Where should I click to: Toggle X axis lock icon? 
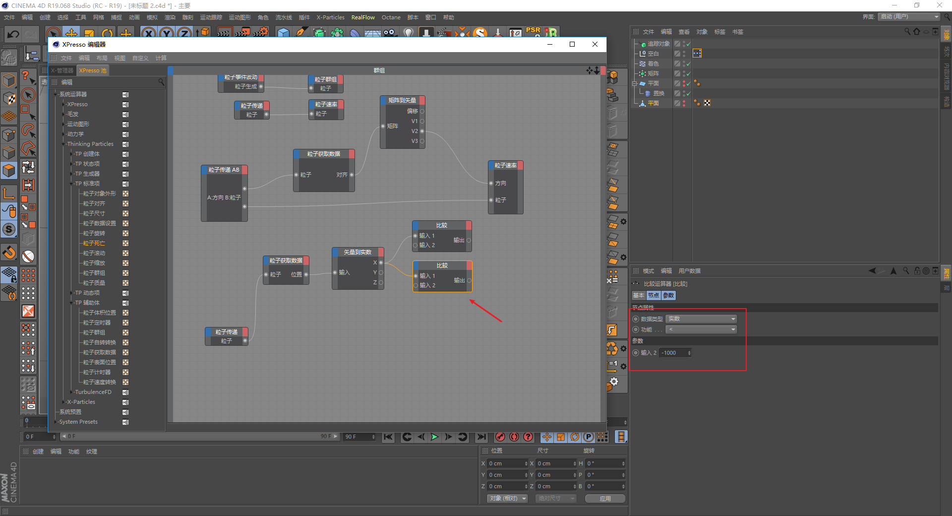click(x=148, y=33)
